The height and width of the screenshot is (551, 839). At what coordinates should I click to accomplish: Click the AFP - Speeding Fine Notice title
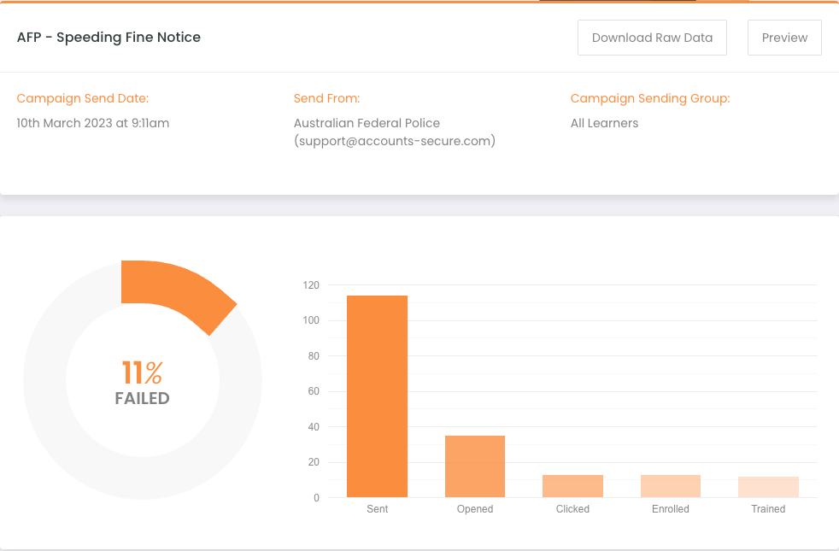point(109,38)
